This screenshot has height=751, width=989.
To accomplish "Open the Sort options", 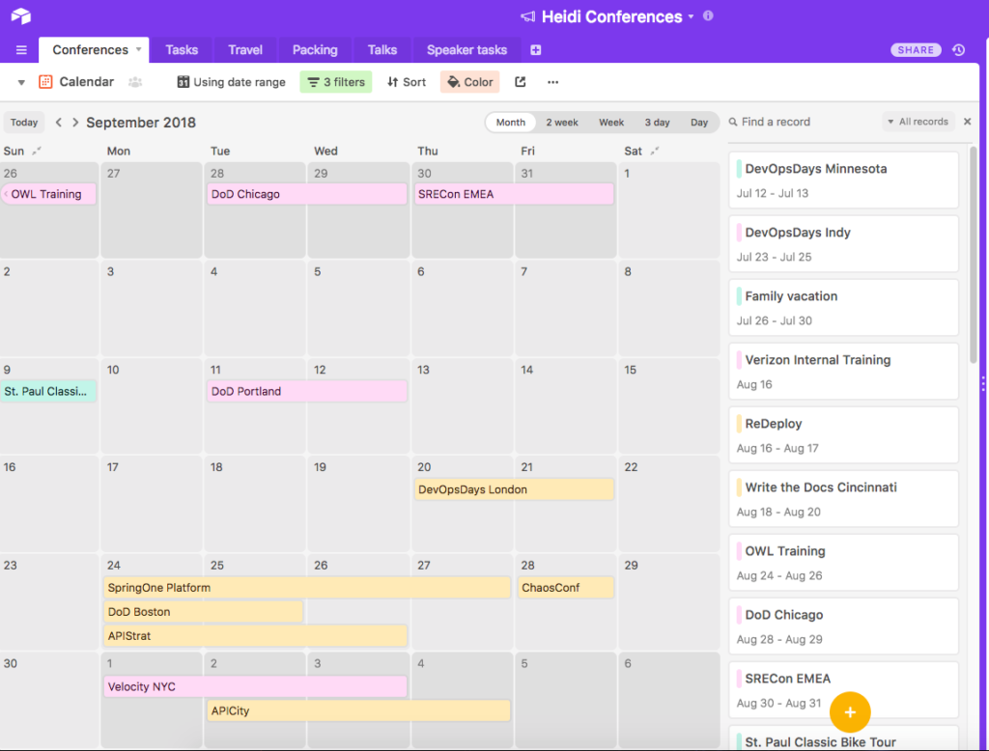I will tap(407, 82).
